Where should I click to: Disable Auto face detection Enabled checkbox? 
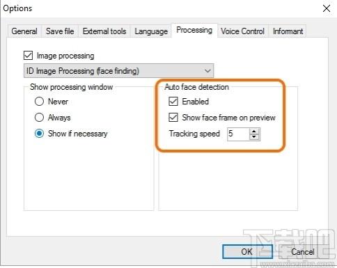pyautogui.click(x=173, y=102)
